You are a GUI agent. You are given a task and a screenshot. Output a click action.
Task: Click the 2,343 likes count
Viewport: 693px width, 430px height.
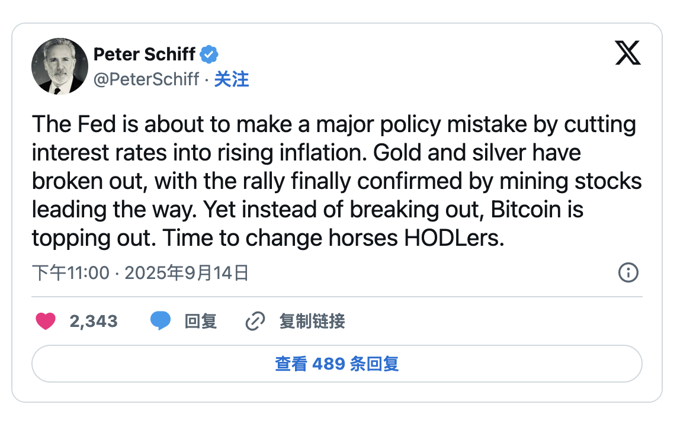[x=94, y=322]
